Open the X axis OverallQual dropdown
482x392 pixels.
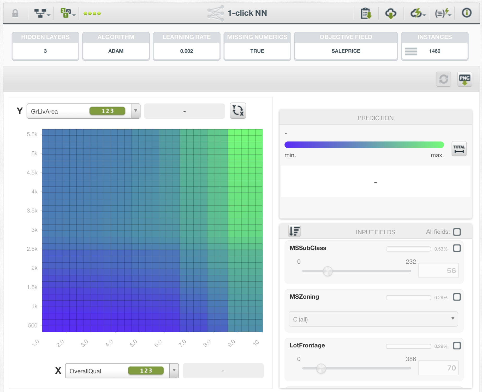coord(122,371)
